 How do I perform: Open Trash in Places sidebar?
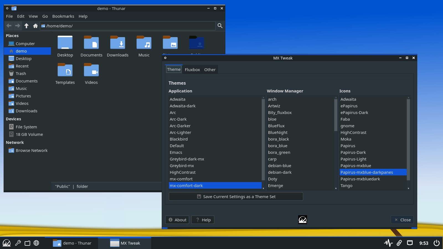click(x=27, y=74)
